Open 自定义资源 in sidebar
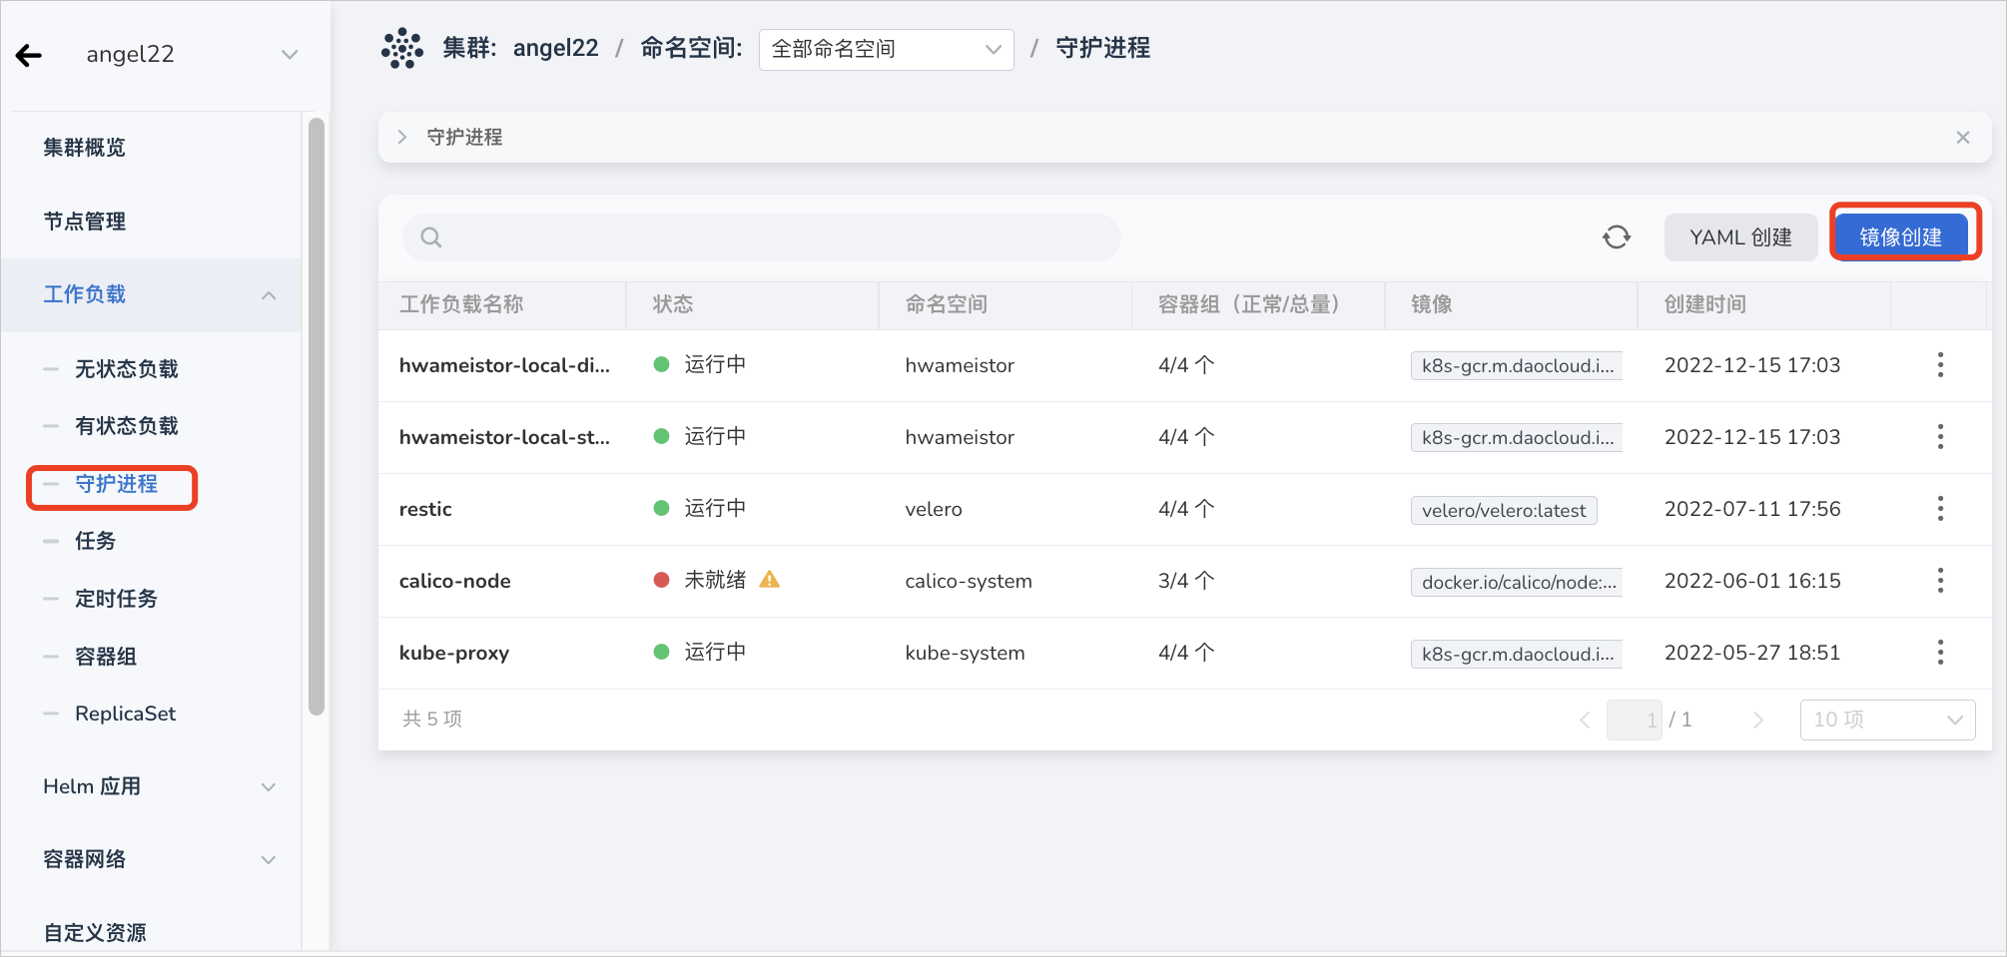Screen dimensions: 2007x957 click(x=95, y=932)
